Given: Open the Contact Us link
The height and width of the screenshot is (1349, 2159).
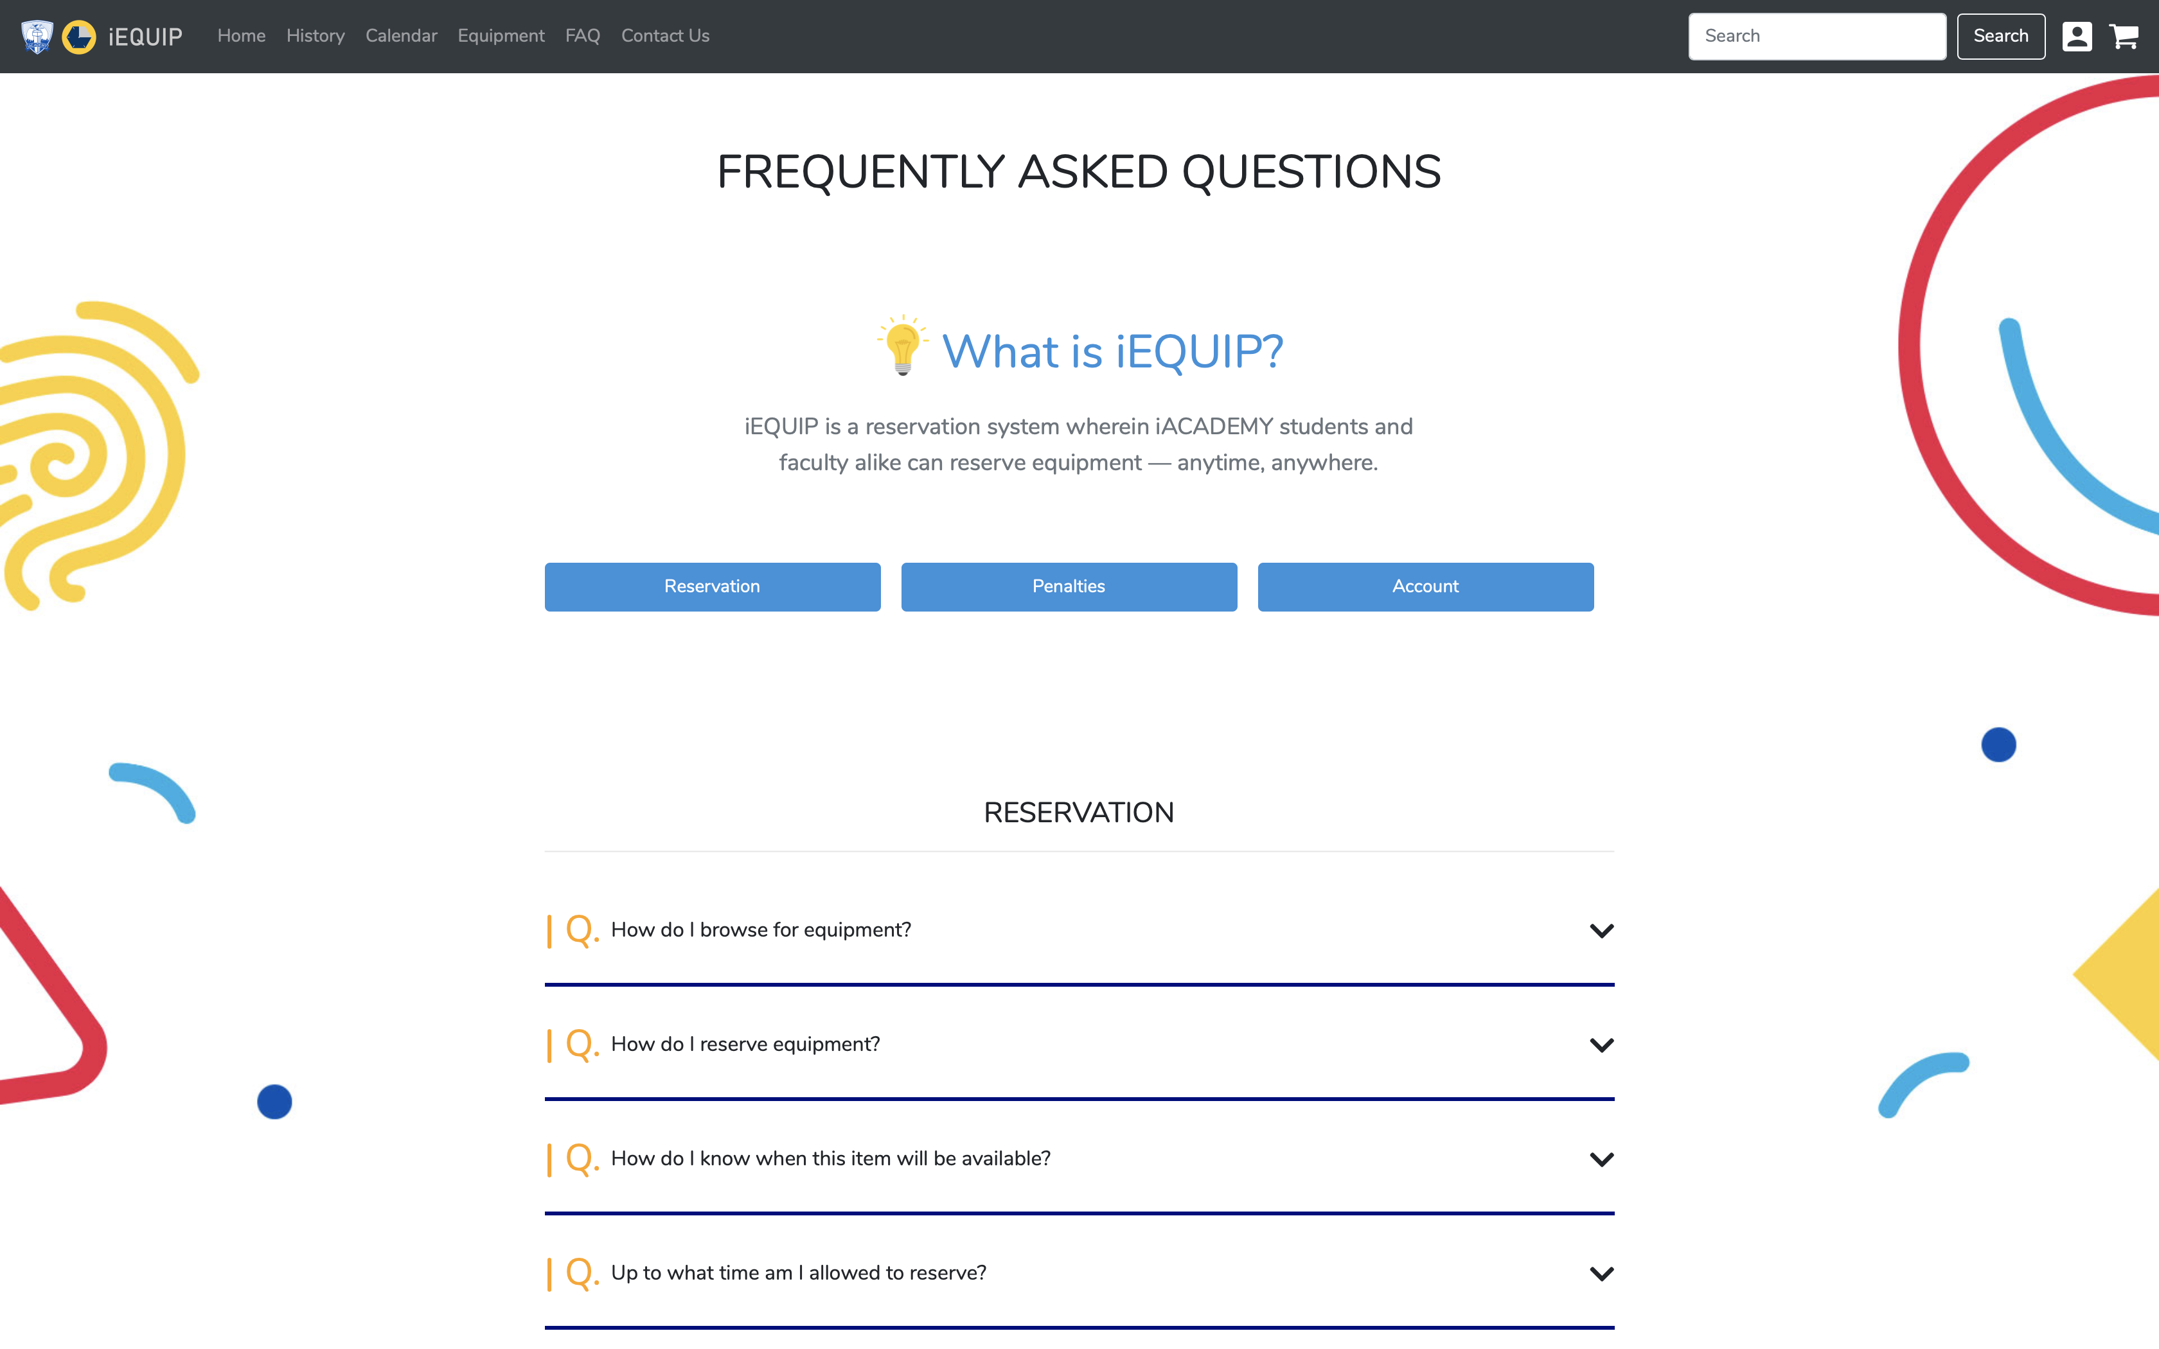Looking at the screenshot, I should click(x=666, y=36).
